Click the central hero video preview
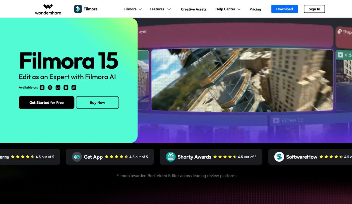 242,80
